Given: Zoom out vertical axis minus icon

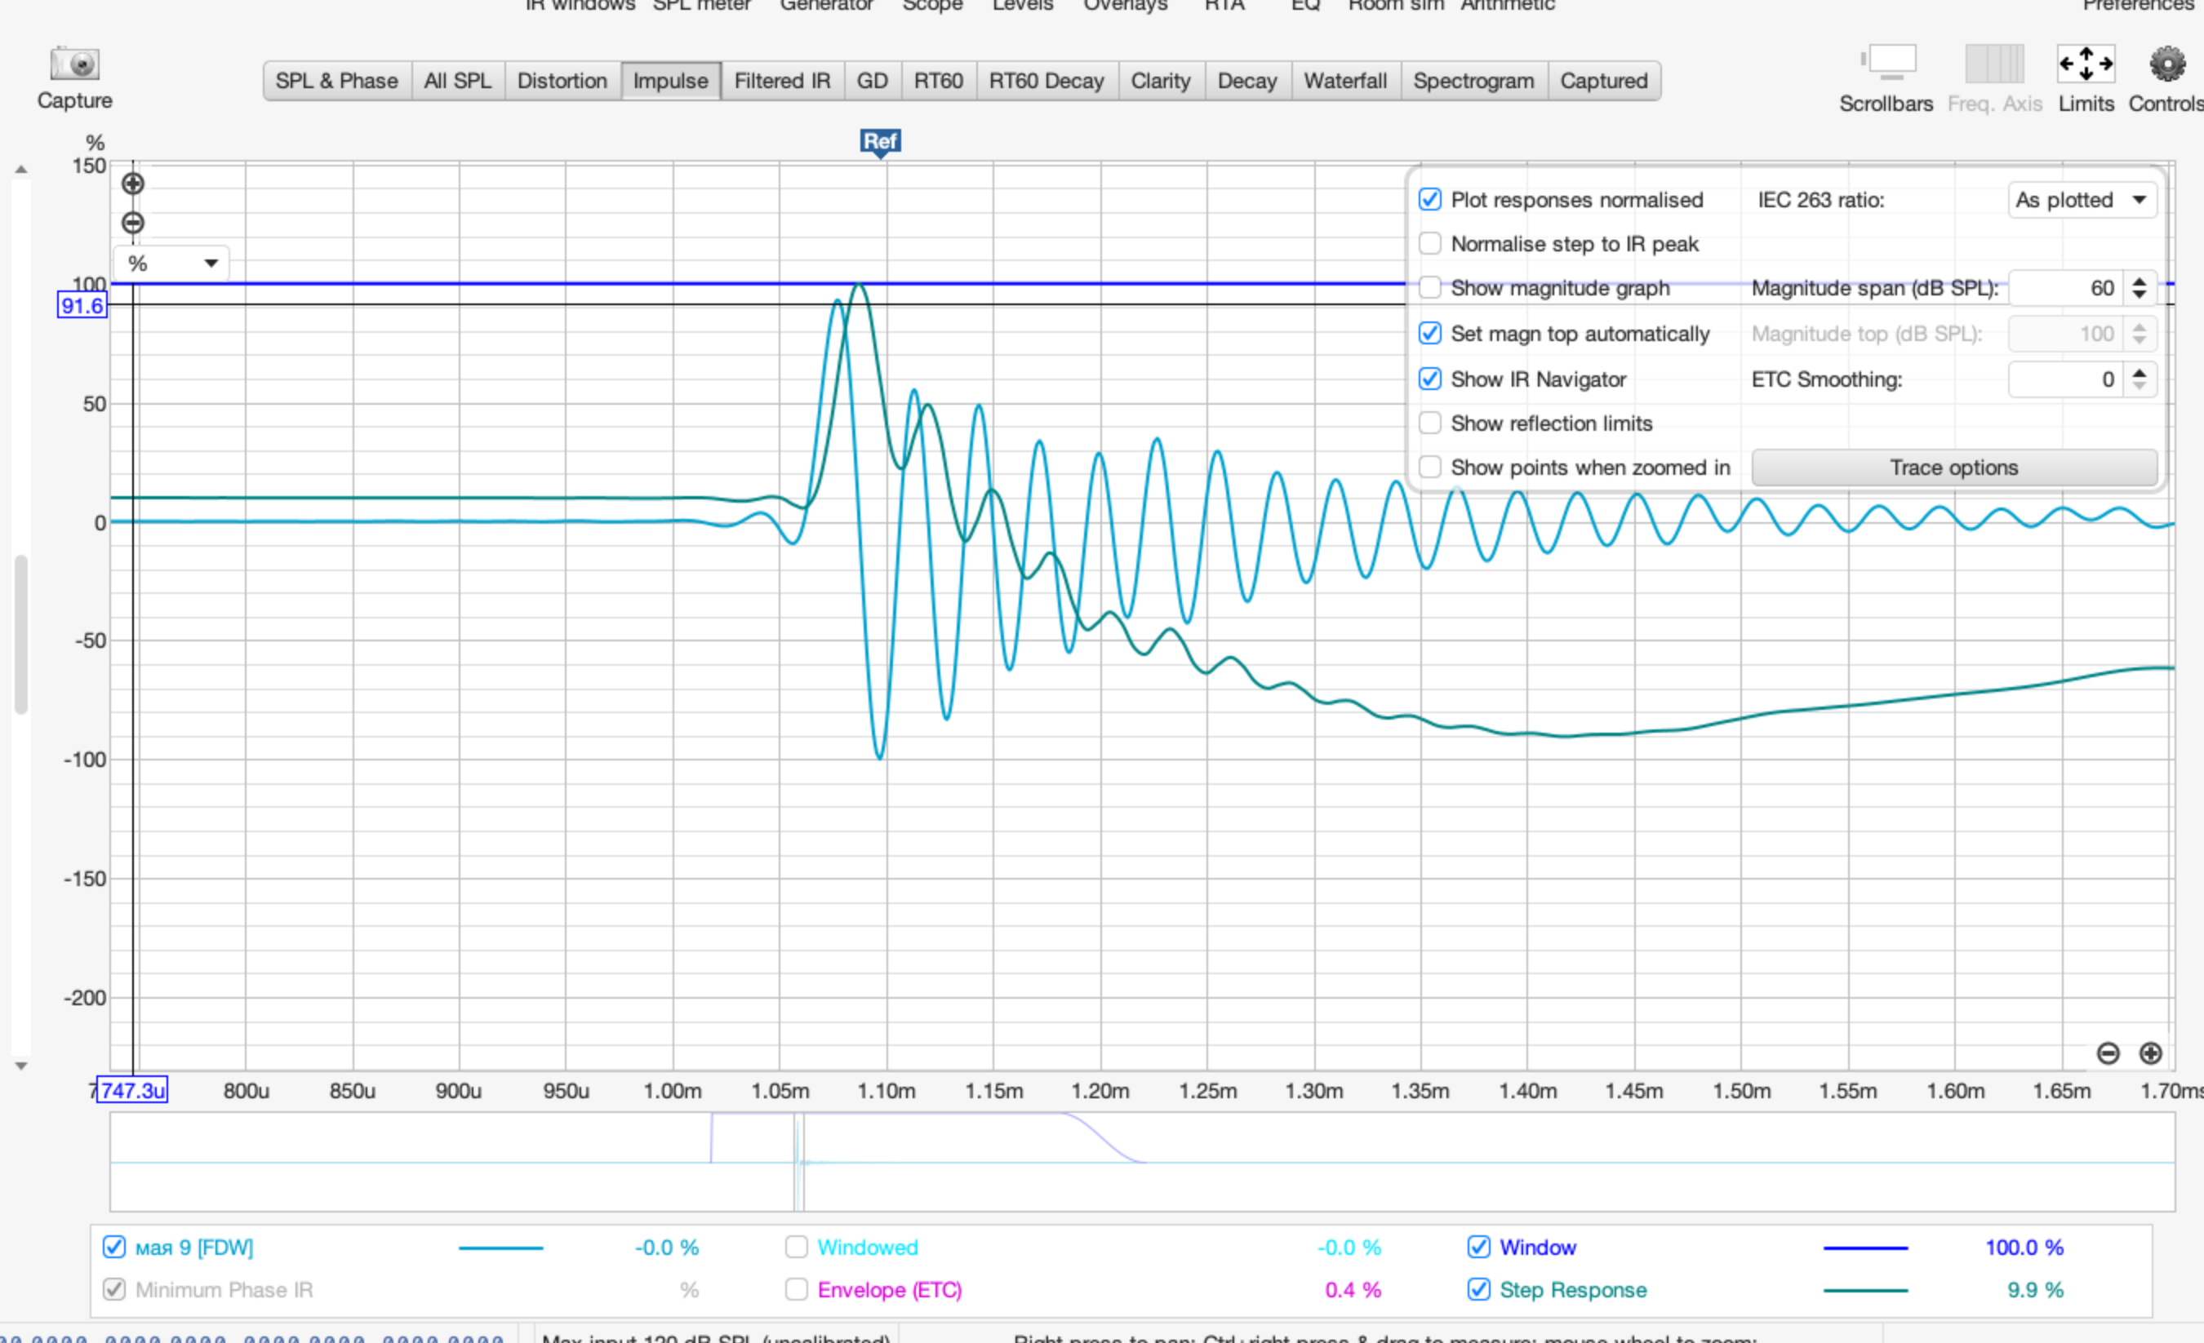Looking at the screenshot, I should point(132,223).
